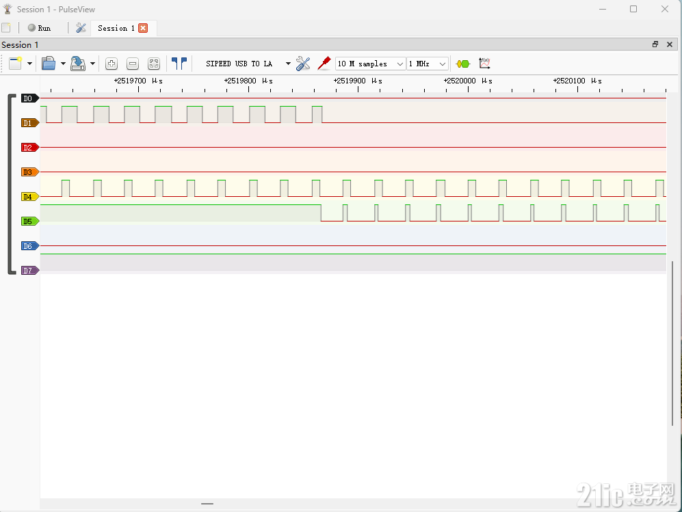The image size is (682, 512).
Task: Click the +2519900 µs ruler mark
Action: [358, 81]
